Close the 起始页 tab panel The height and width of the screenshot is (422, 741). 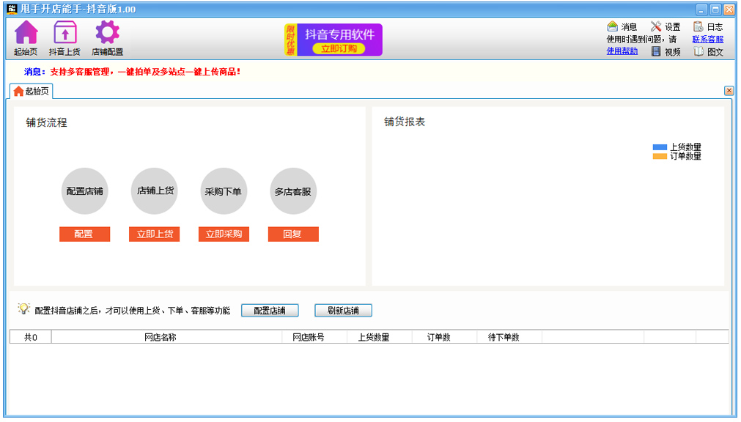point(729,91)
